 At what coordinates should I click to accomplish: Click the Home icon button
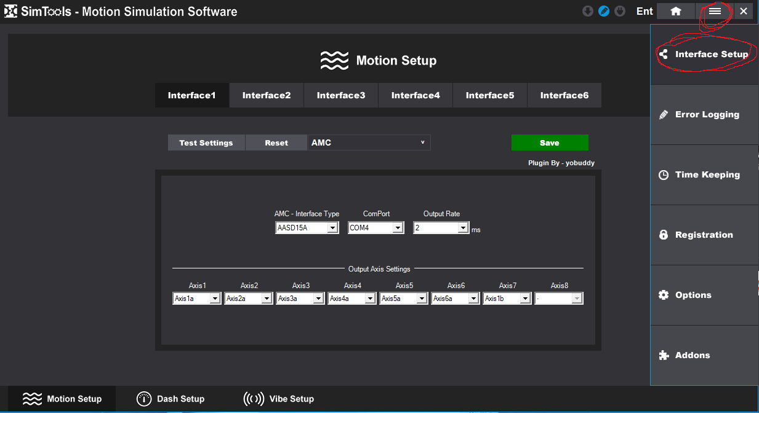pos(675,11)
